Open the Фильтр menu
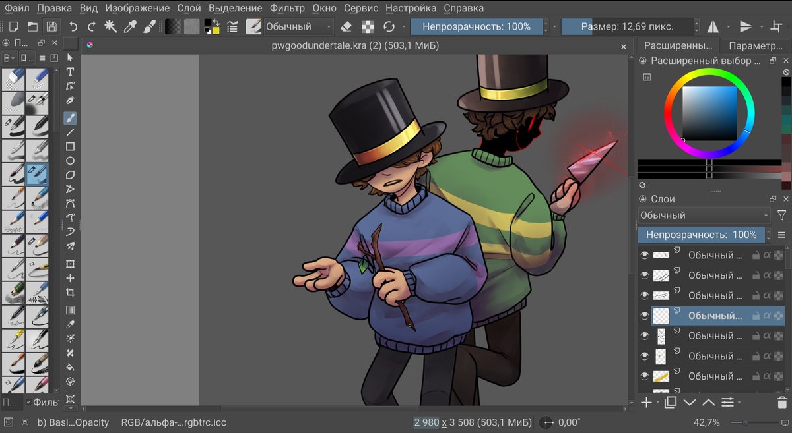The width and height of the screenshot is (792, 433). pos(288,8)
